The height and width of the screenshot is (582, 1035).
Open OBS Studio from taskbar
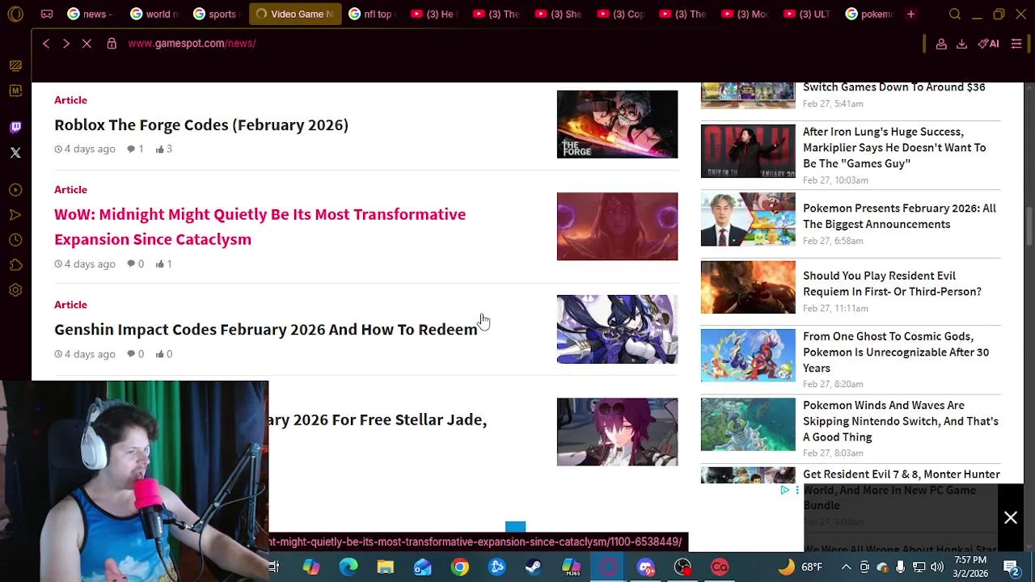pos(683,567)
